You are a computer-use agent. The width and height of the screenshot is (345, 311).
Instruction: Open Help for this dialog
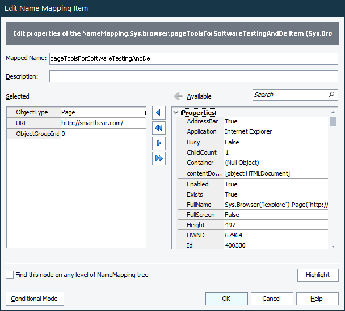point(317,299)
